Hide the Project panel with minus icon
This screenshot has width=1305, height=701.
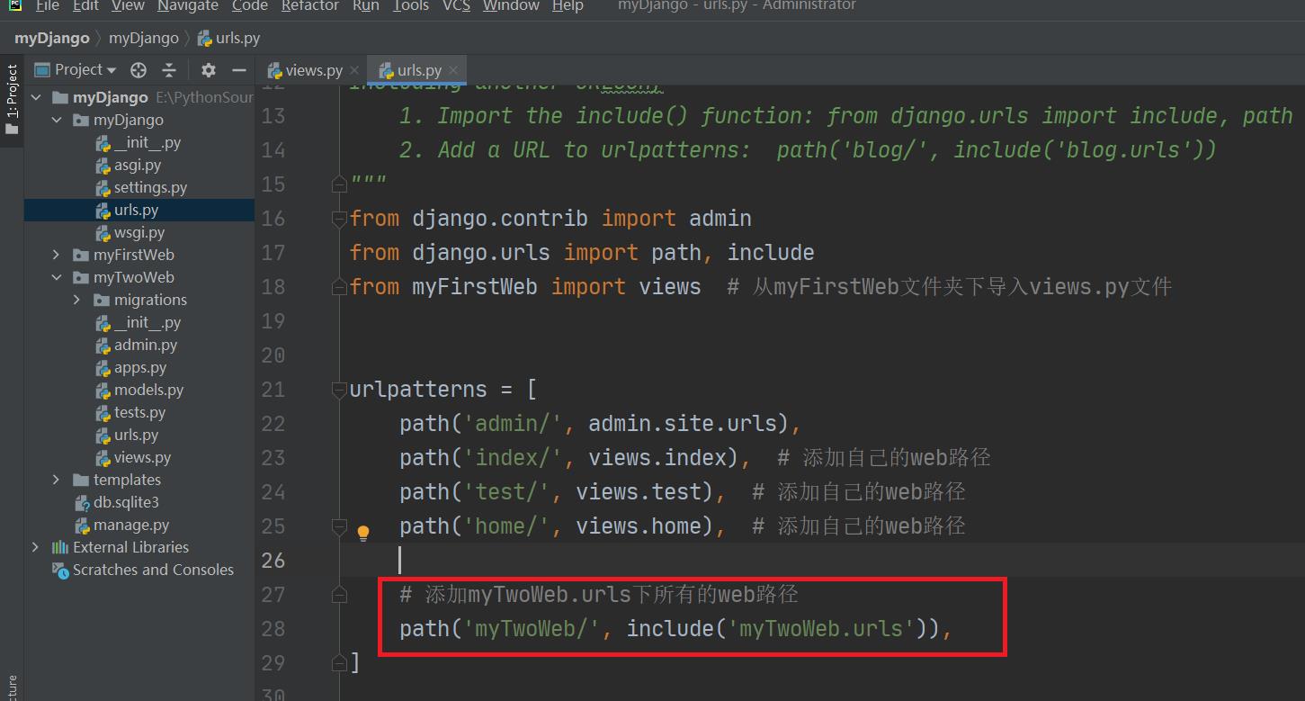click(239, 70)
